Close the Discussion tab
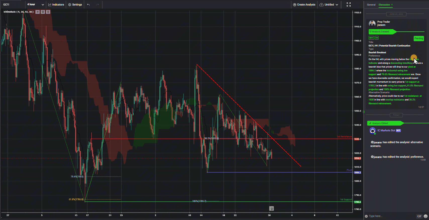Screen dimensions: 429x220 pyautogui.click(x=392, y=5)
